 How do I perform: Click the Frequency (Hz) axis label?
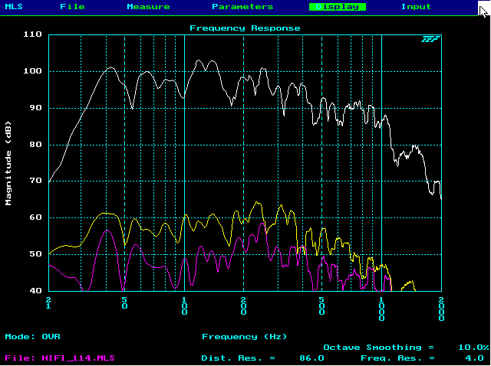(x=245, y=337)
